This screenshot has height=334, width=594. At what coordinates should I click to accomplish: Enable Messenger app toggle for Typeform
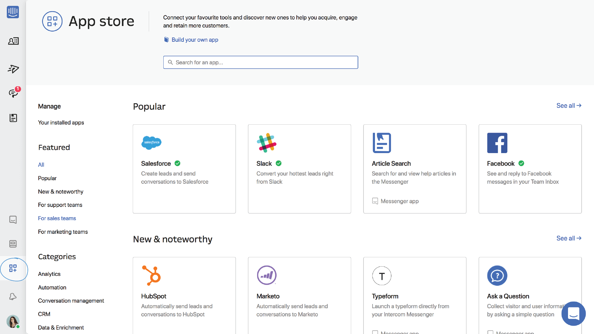(375, 332)
